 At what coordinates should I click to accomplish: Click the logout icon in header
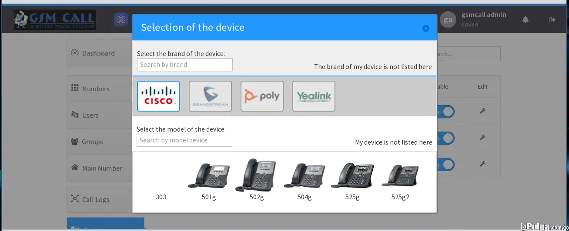(x=552, y=20)
